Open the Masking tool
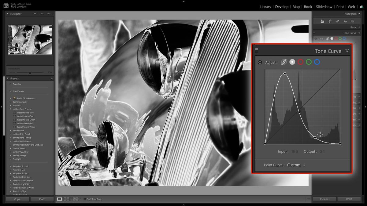Image resolution: width=367 pixels, height=206 pixels. [353, 21]
